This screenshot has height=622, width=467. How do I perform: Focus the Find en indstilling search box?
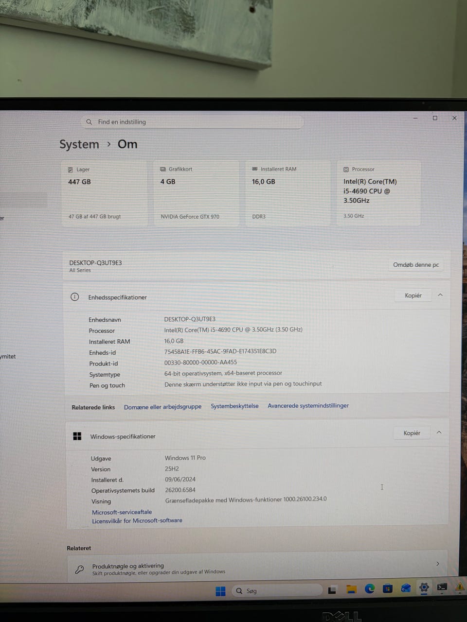pos(193,121)
